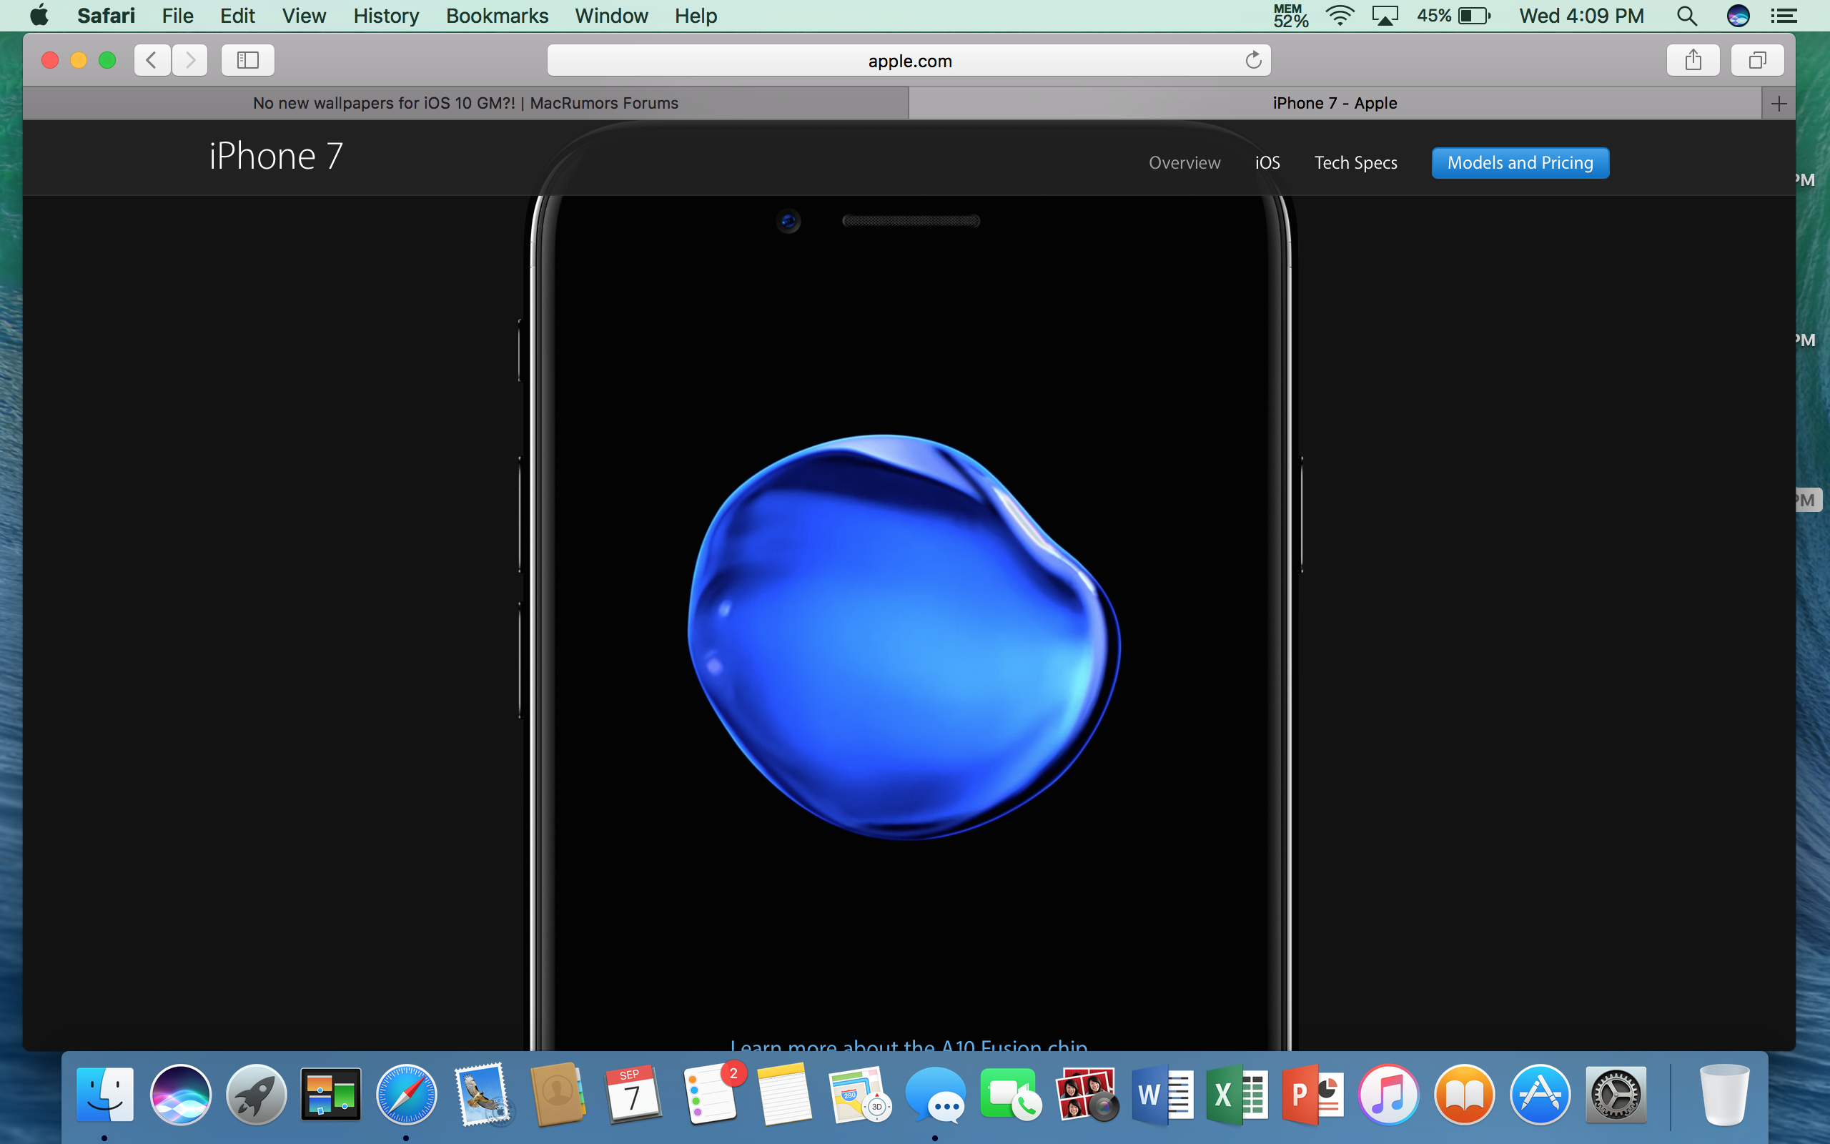
Task: Toggle the Safari sidebar
Action: point(247,60)
